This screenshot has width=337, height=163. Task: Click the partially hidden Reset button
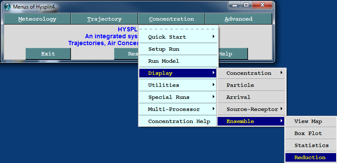tap(126, 54)
